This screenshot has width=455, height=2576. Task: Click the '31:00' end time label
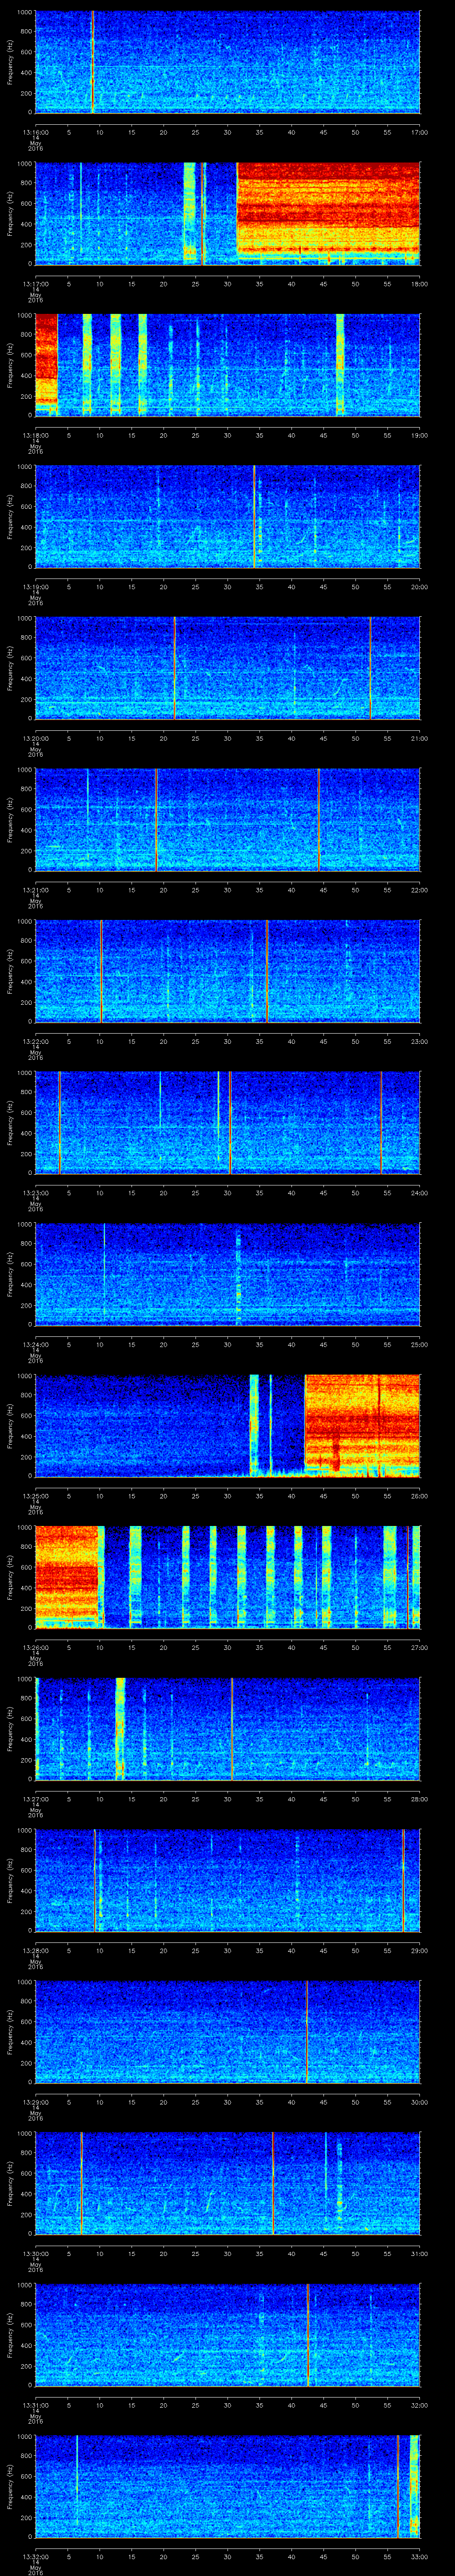[419, 2254]
